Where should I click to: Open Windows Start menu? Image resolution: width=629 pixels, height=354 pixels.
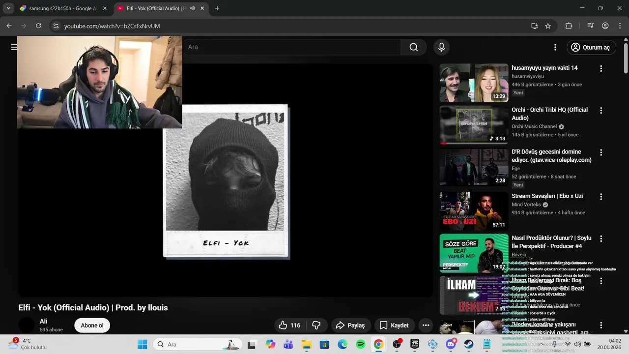click(142, 344)
